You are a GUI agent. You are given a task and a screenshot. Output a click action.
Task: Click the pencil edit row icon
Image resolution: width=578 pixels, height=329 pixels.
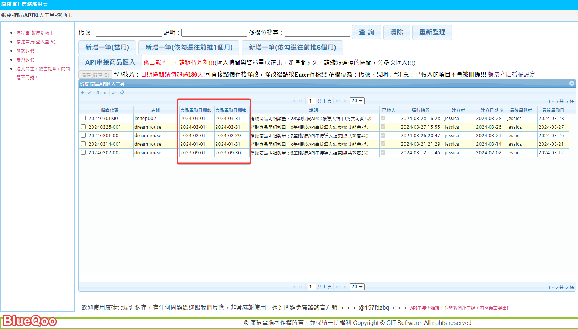[x=90, y=93]
